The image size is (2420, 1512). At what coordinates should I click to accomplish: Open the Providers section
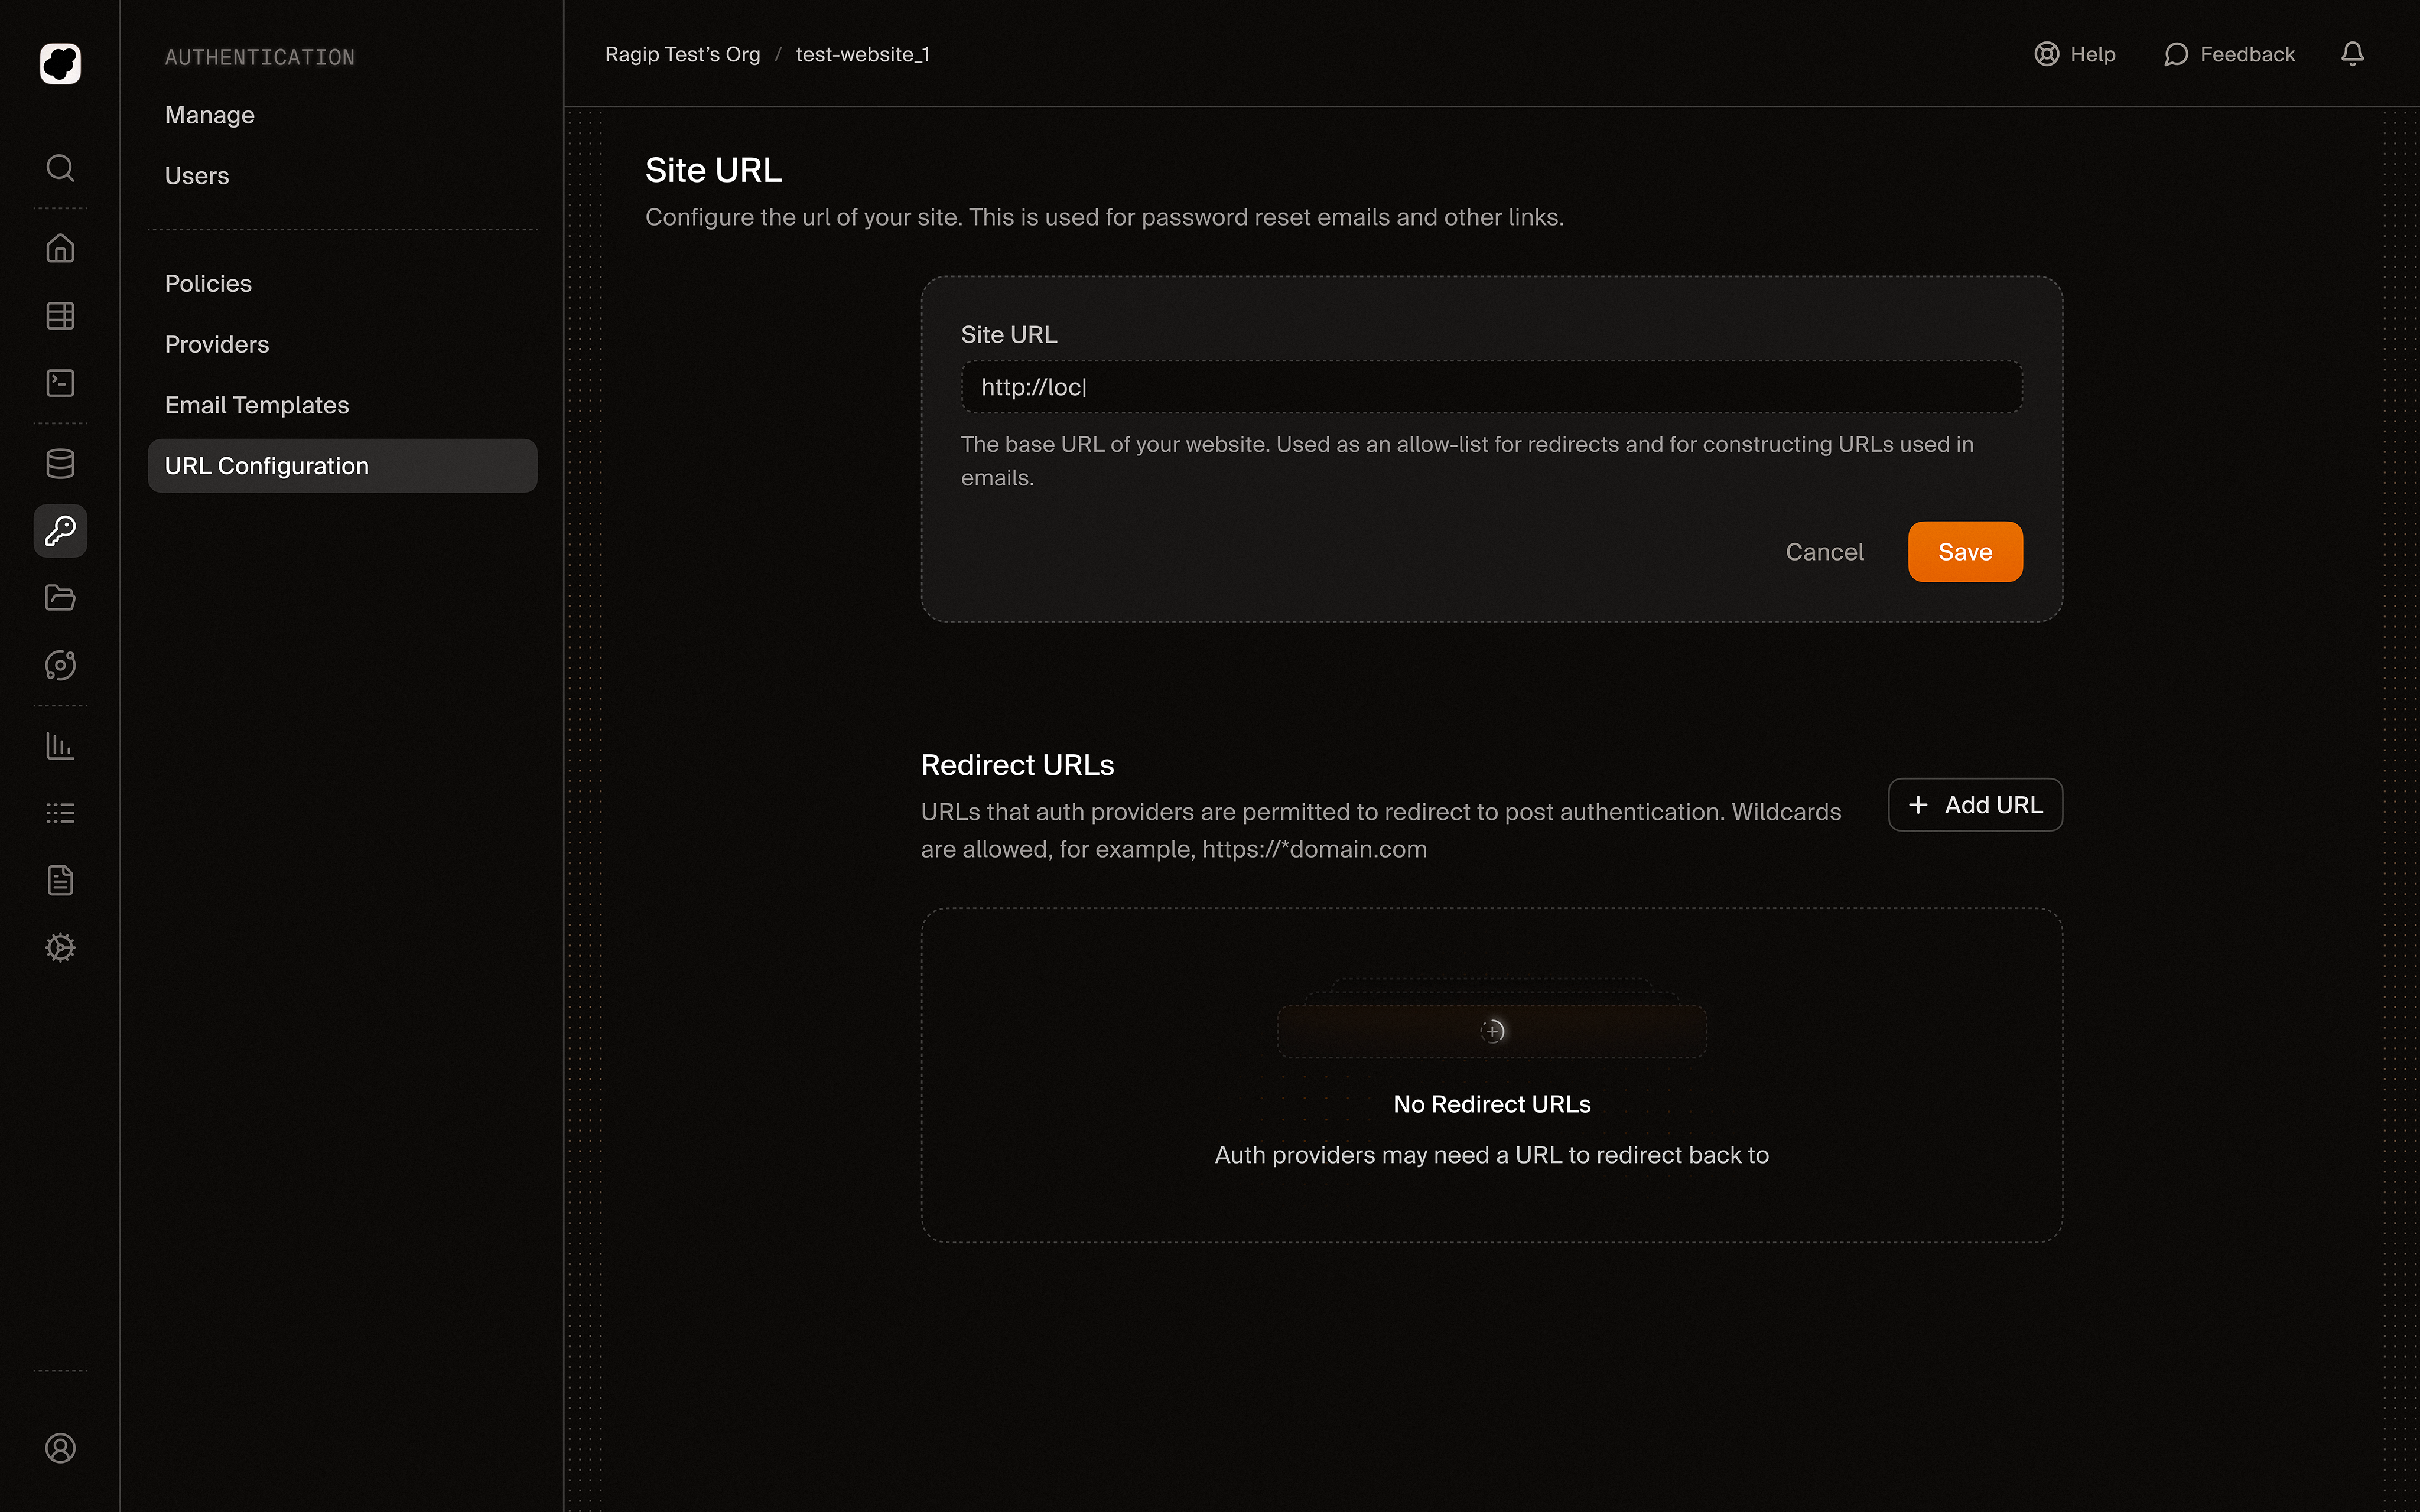coord(216,344)
